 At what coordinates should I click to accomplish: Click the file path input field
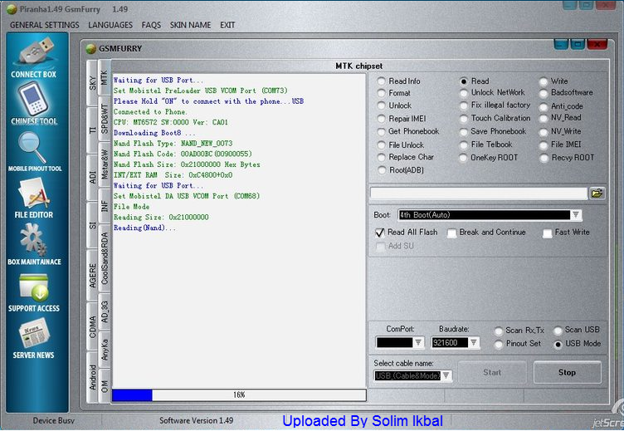tap(478, 193)
